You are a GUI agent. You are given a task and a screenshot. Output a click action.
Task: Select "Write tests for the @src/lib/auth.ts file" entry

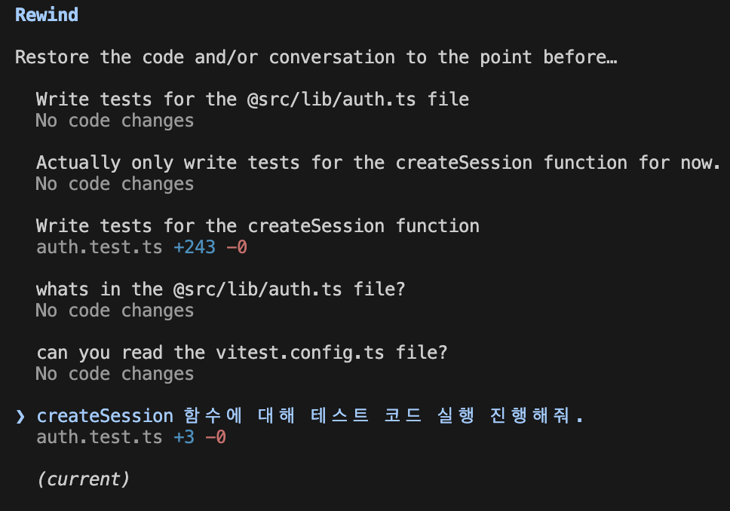[253, 99]
